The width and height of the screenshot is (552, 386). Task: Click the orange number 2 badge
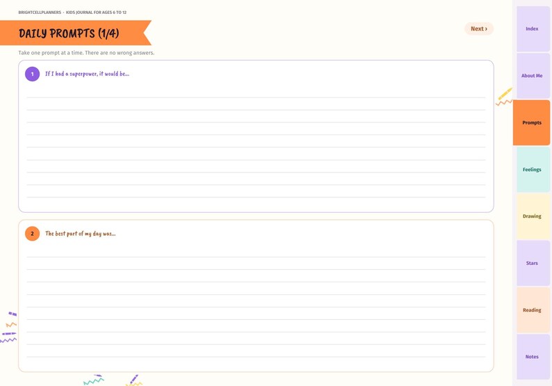click(33, 234)
